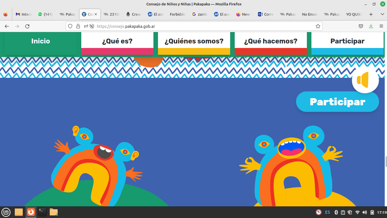This screenshot has height=218, width=387.
Task: Open the volume control tray icon
Action: (x=365, y=212)
